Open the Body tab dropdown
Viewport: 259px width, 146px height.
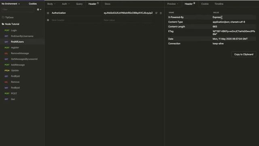coord(51,4)
